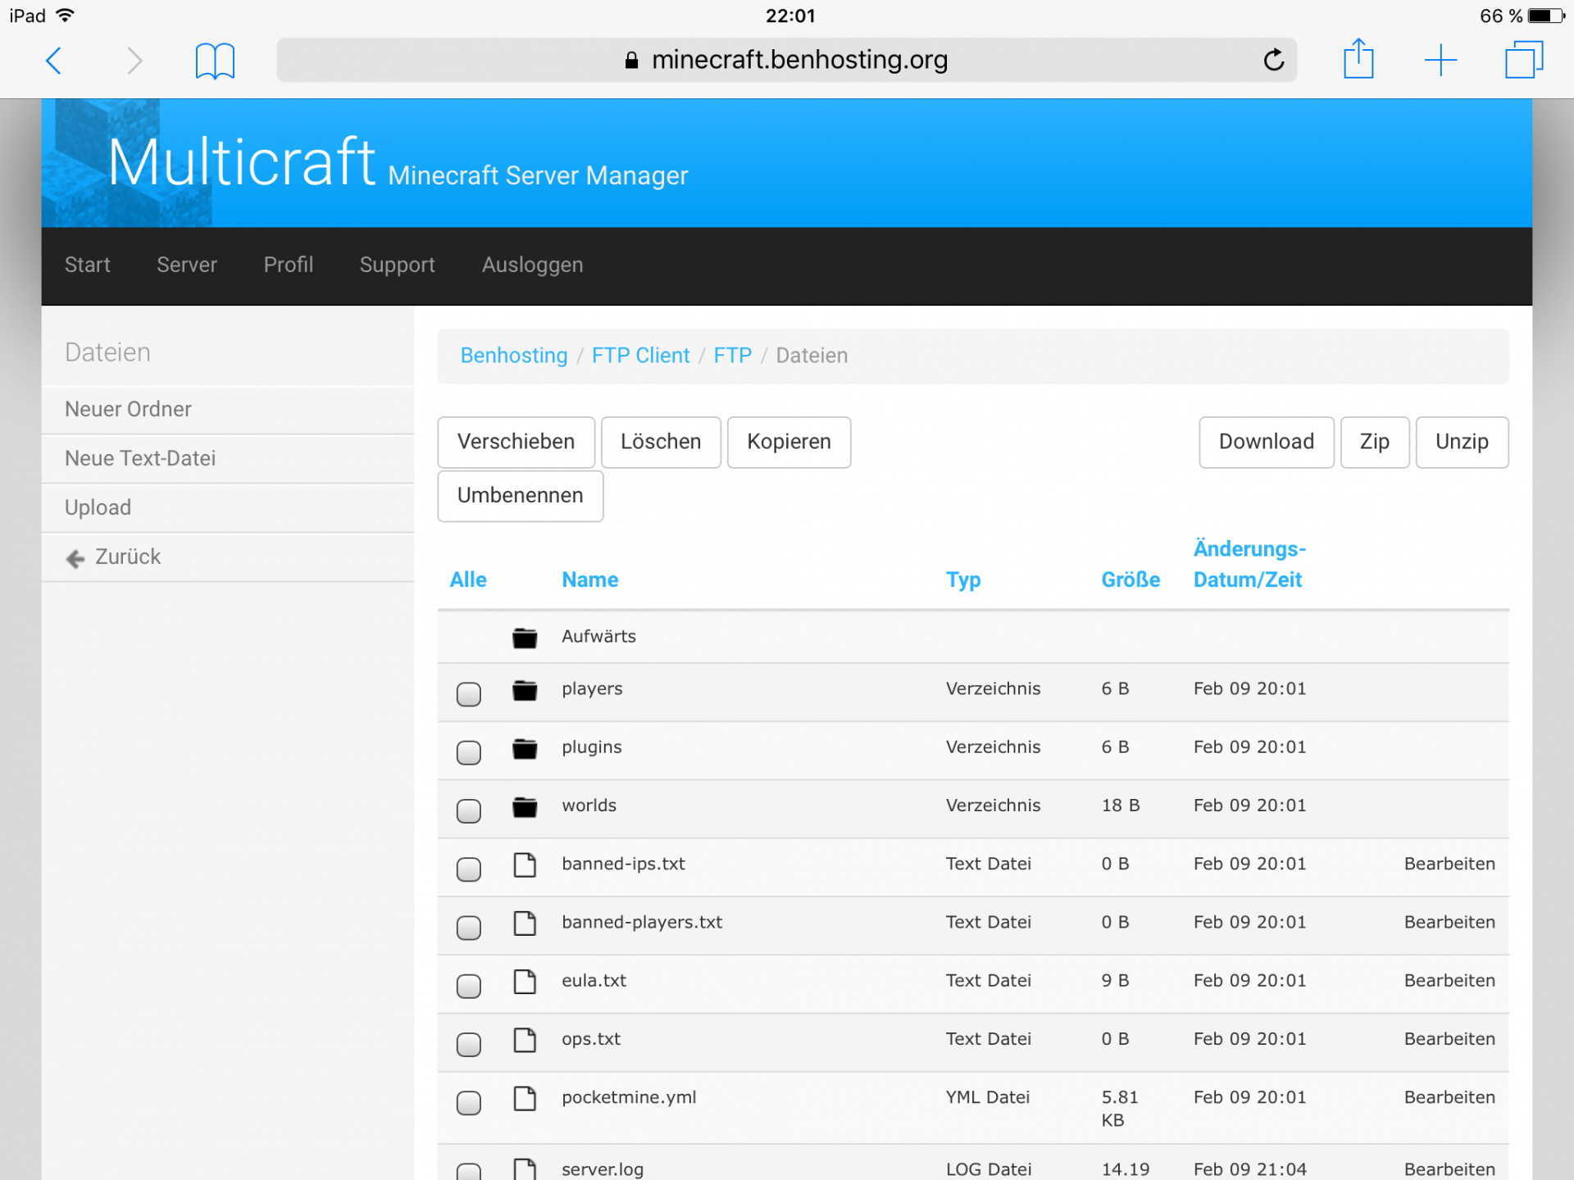Viewport: 1574px width, 1180px height.
Task: Sort files by Name header
Action: click(x=589, y=580)
